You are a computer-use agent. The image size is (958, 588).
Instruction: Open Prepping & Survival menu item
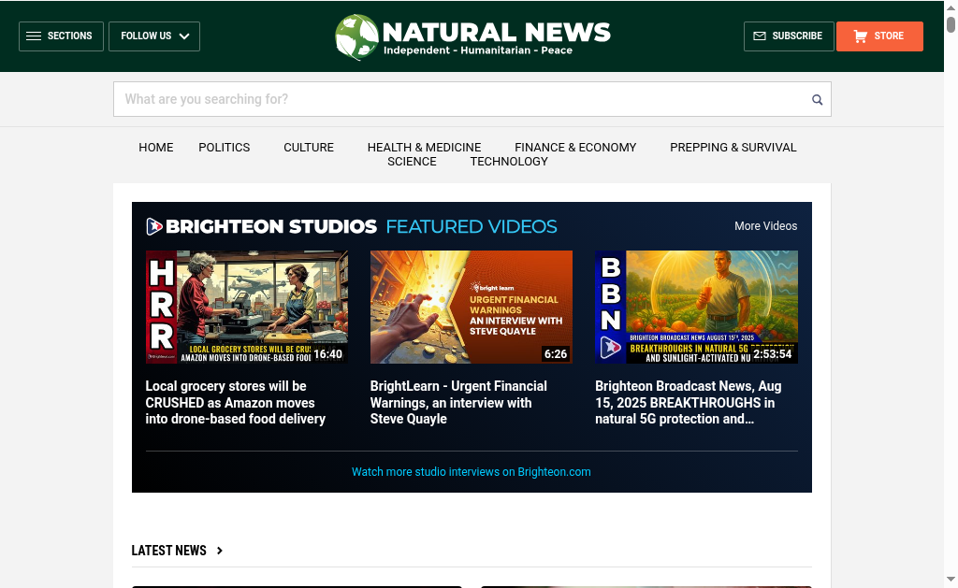pos(733,147)
